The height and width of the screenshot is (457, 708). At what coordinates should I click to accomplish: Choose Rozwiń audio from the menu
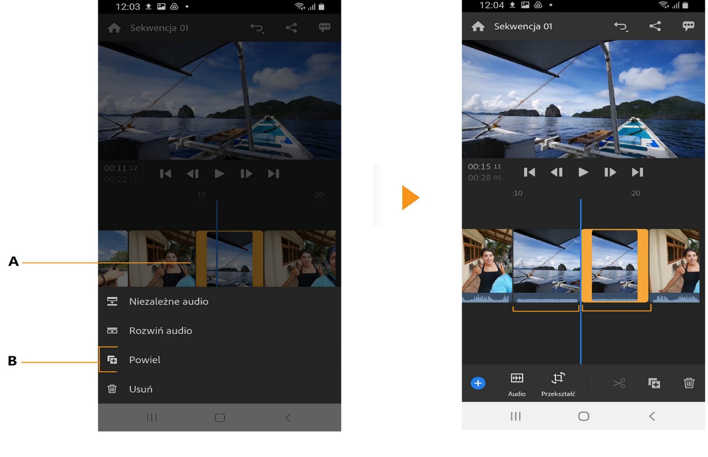(x=160, y=330)
